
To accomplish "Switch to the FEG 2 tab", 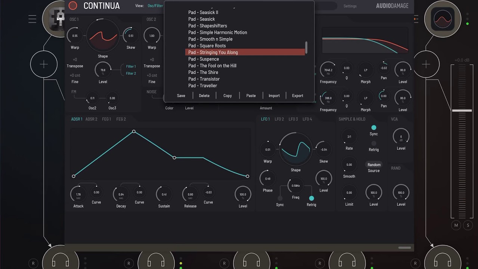I will point(121,119).
